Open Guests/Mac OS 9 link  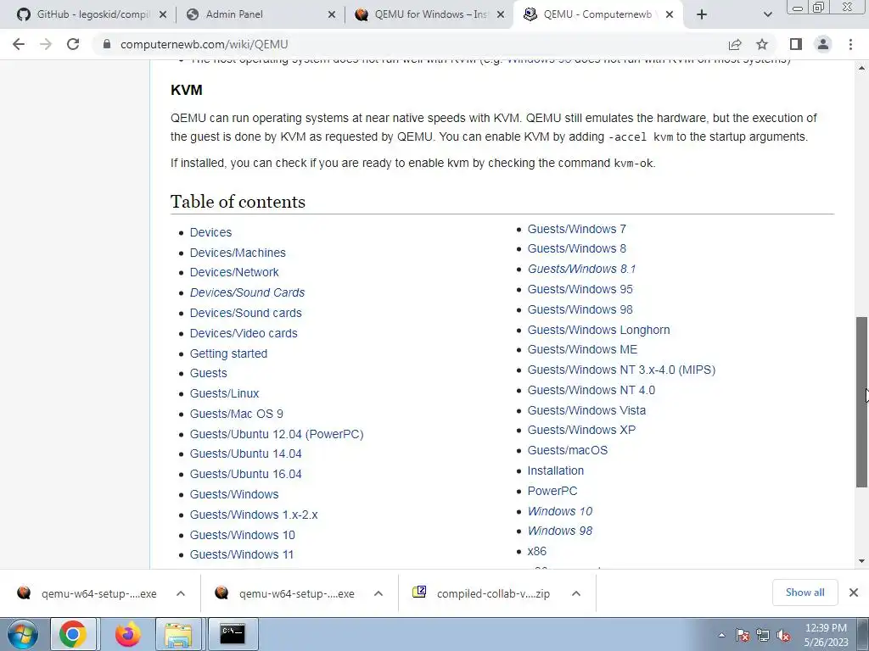coord(237,414)
